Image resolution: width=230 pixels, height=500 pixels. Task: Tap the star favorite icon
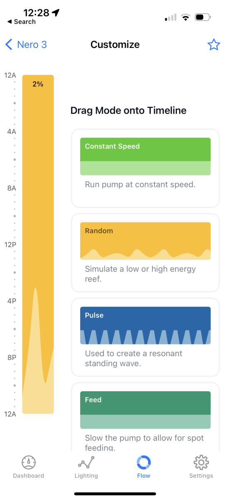[213, 45]
